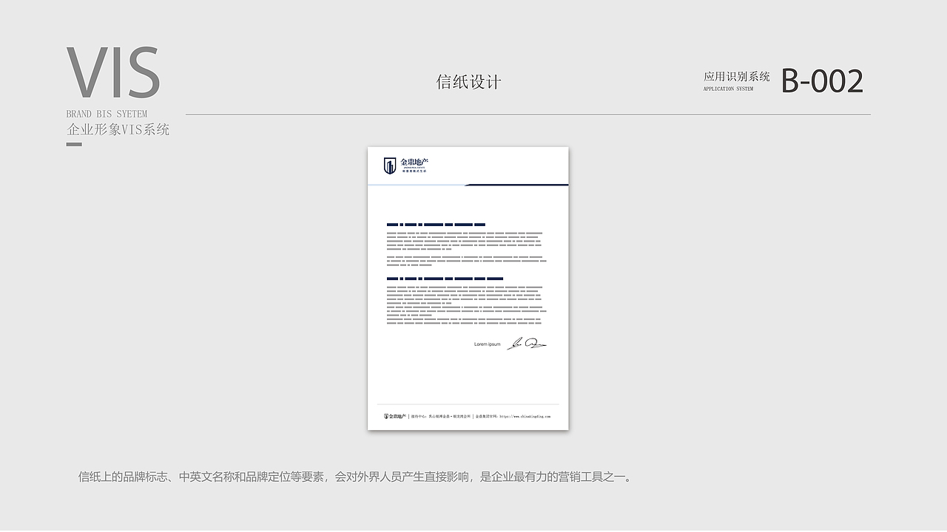This screenshot has width=947, height=532.
Task: Select the 信纸设计 page title
Action: [469, 81]
